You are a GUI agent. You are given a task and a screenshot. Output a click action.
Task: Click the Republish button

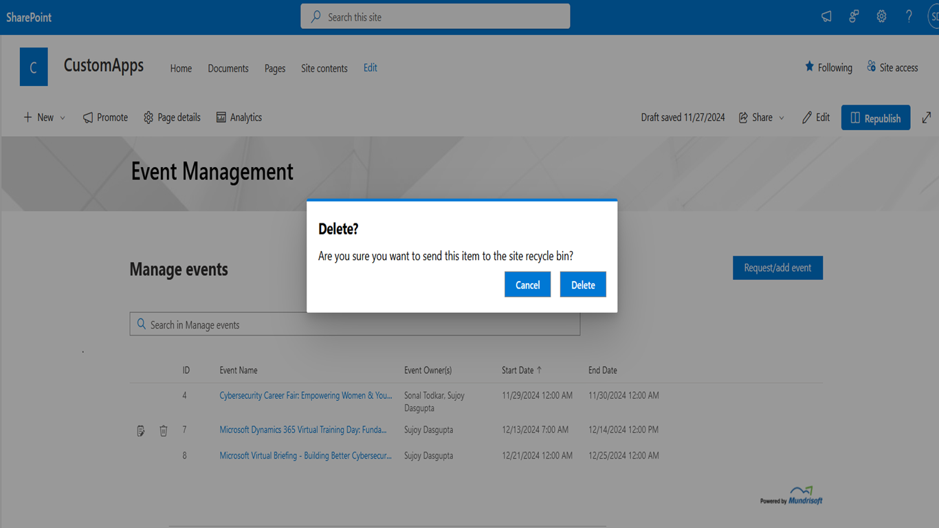pyautogui.click(x=875, y=118)
